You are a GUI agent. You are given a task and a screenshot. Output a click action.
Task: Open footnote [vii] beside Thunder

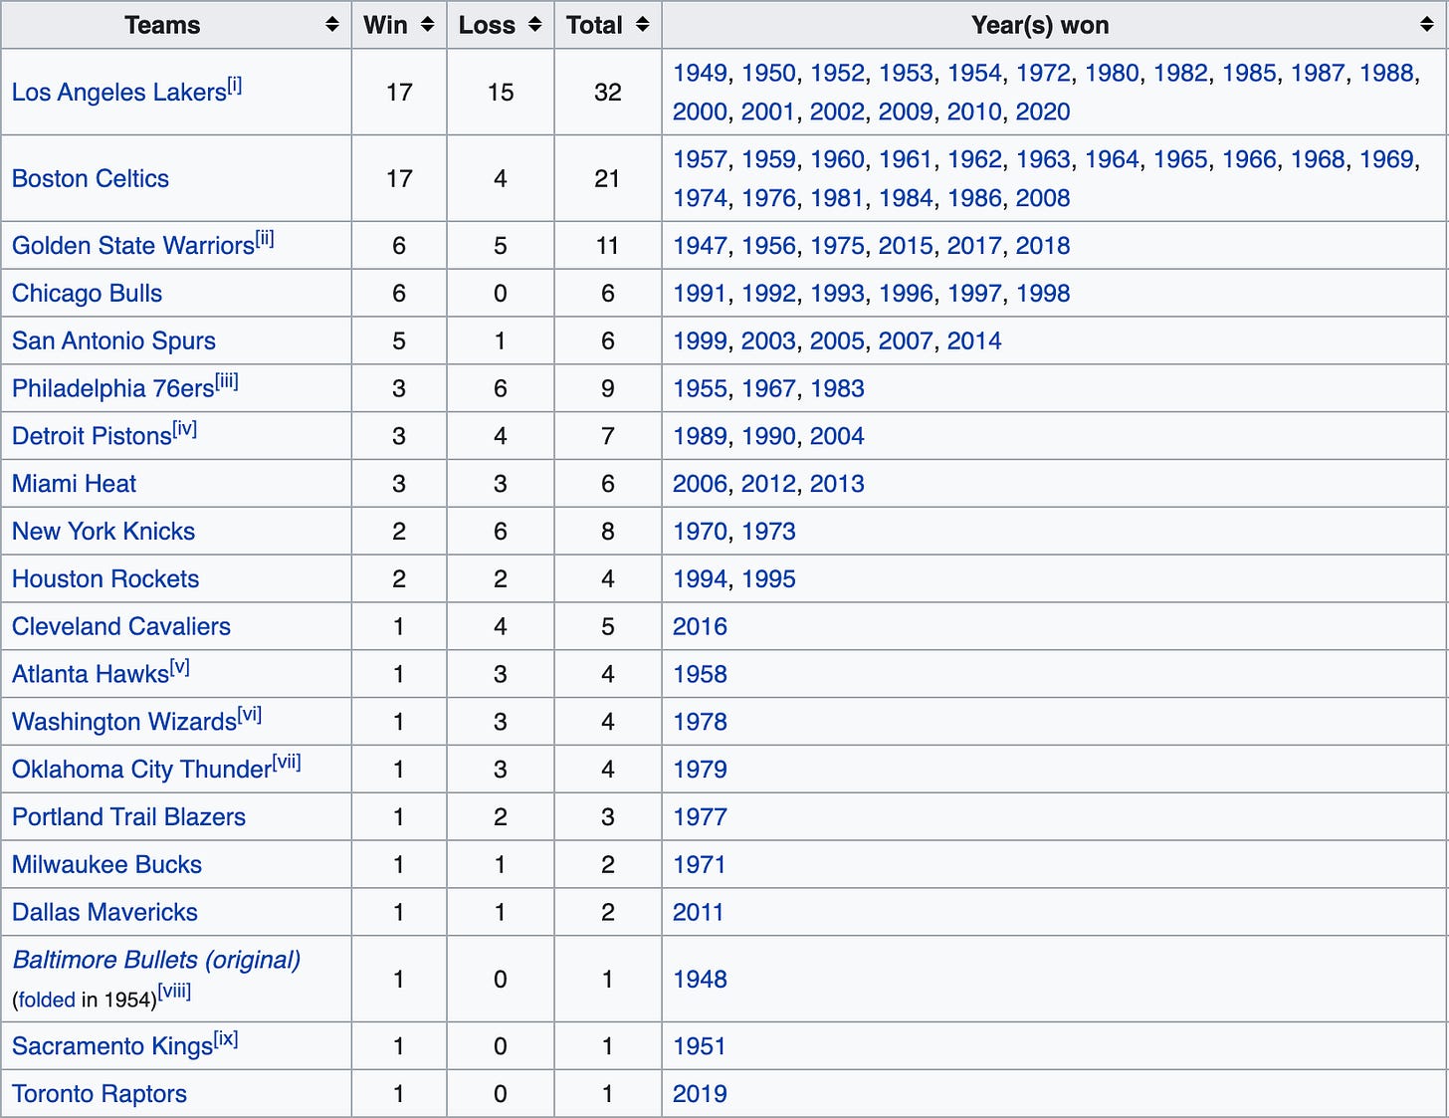click(287, 763)
